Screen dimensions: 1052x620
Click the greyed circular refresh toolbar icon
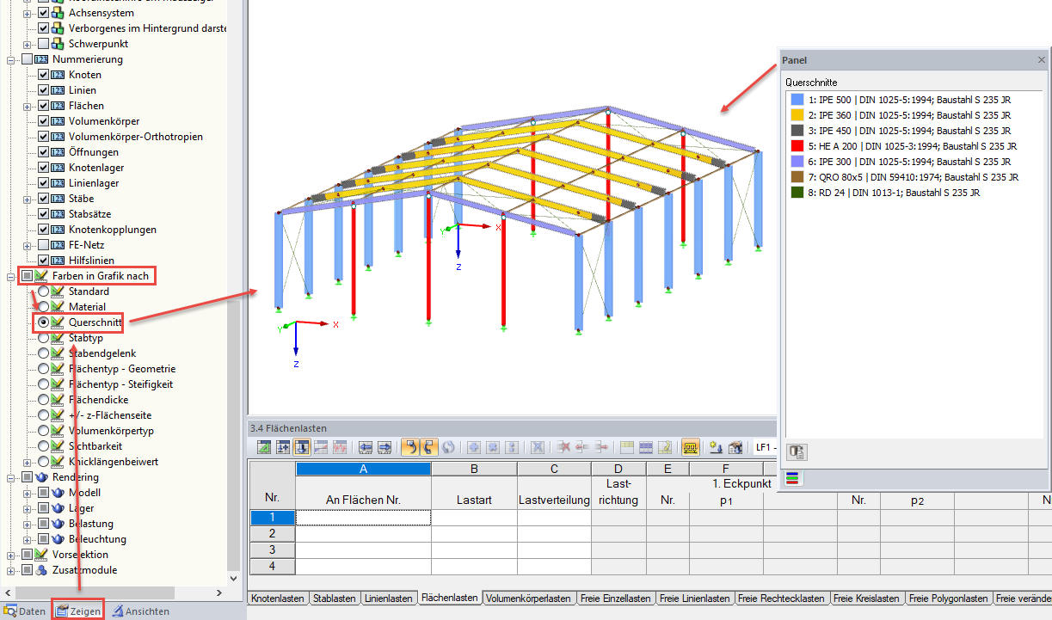447,447
